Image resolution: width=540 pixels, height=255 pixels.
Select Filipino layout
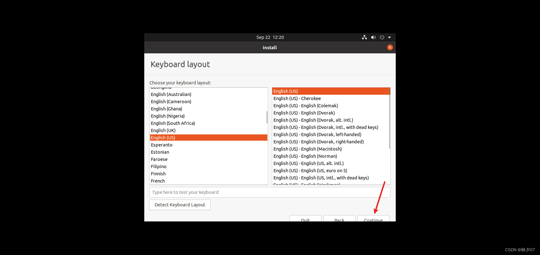(x=208, y=167)
